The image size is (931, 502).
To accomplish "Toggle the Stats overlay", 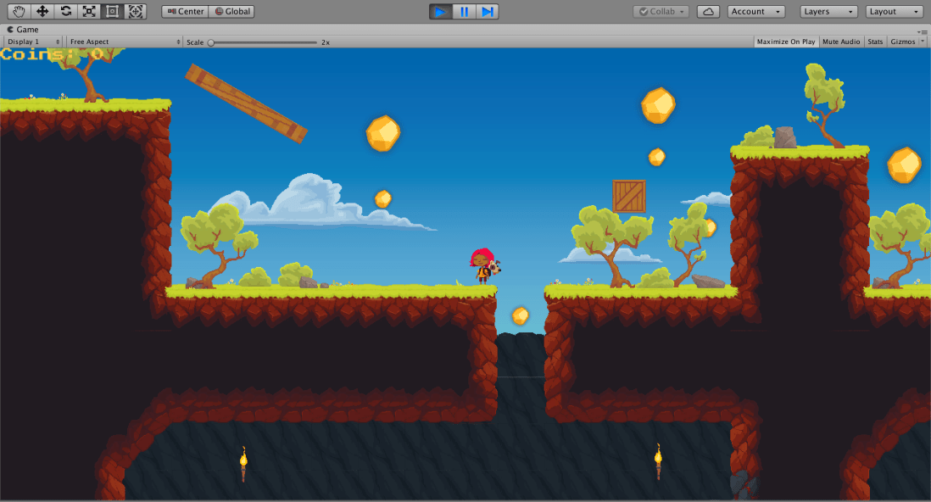I will tap(875, 42).
